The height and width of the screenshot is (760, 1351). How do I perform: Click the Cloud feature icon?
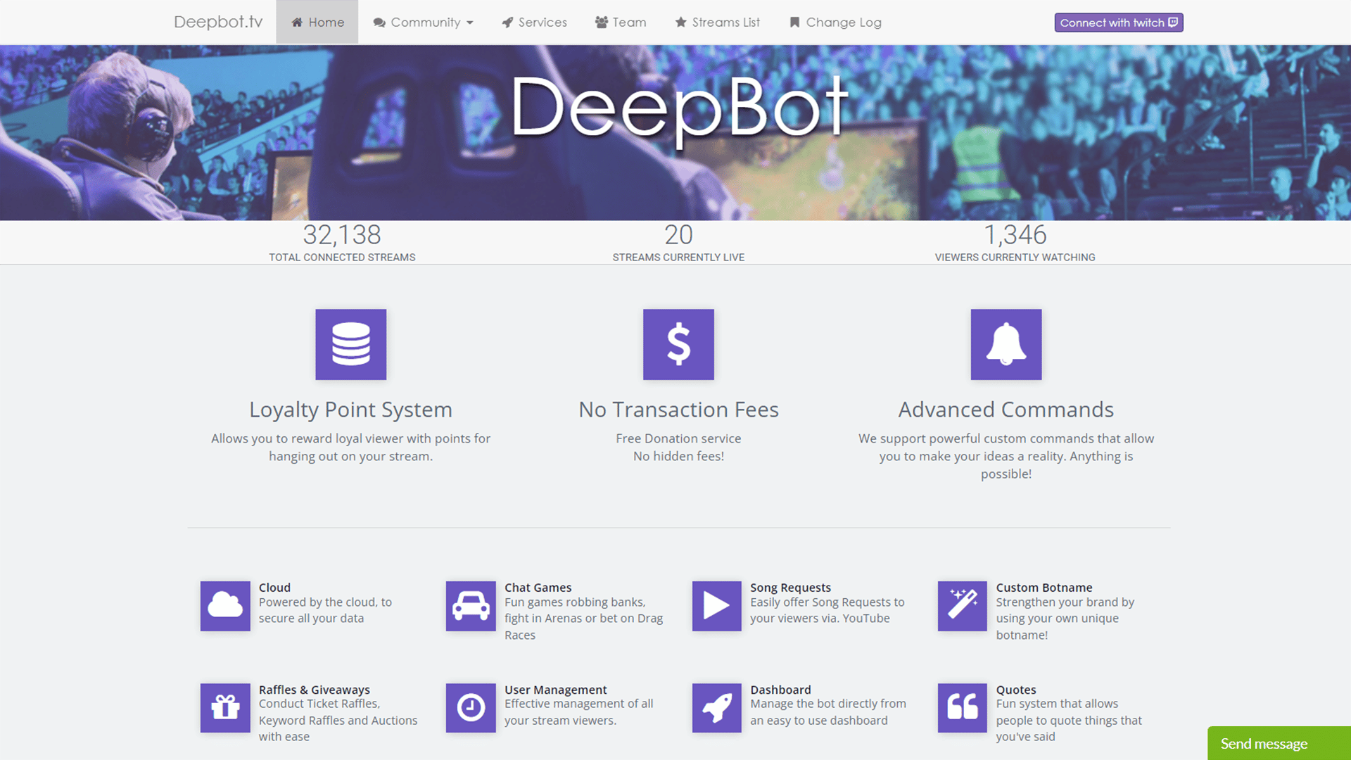[225, 606]
